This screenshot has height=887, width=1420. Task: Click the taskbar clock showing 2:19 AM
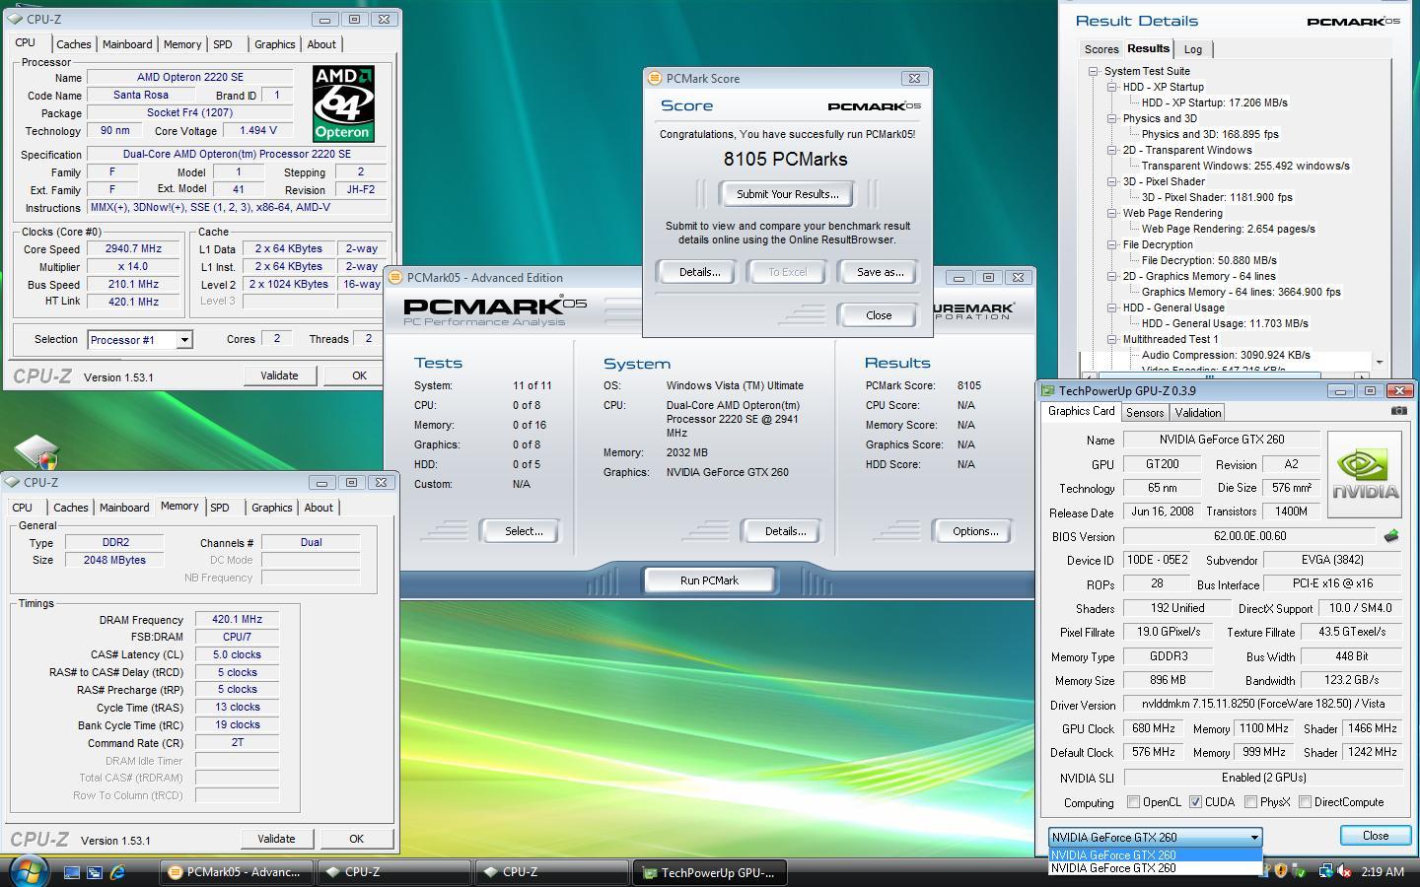point(1383,872)
